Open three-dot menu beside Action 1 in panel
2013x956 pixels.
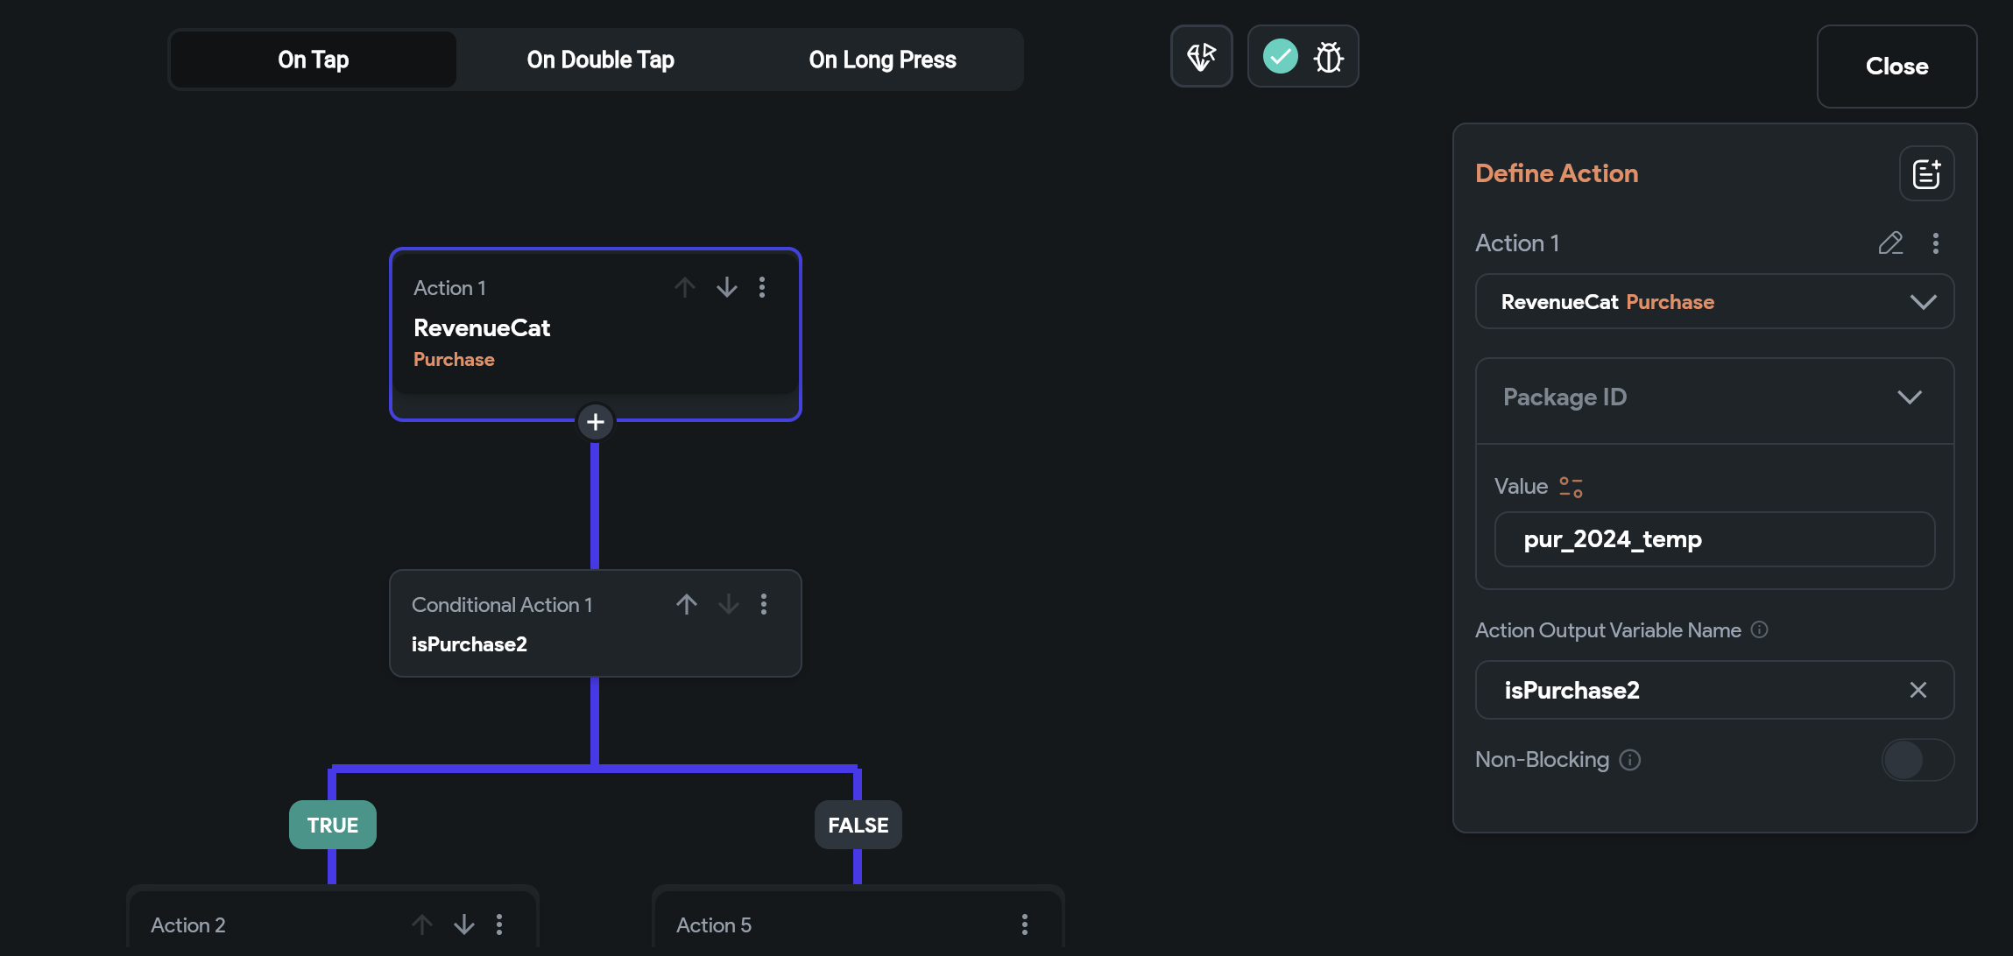pyautogui.click(x=1935, y=243)
